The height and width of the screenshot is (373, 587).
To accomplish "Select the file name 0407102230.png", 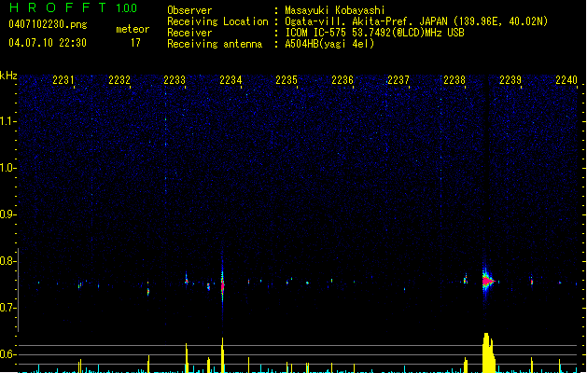I will (48, 24).
